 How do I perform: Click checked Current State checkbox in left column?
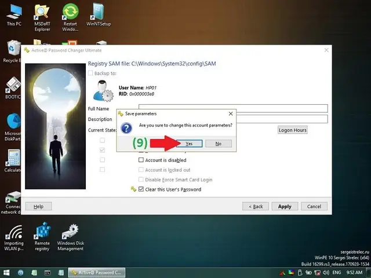102,150
